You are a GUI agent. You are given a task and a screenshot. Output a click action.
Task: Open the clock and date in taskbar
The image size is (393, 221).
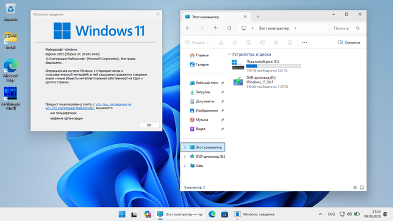[372, 214]
